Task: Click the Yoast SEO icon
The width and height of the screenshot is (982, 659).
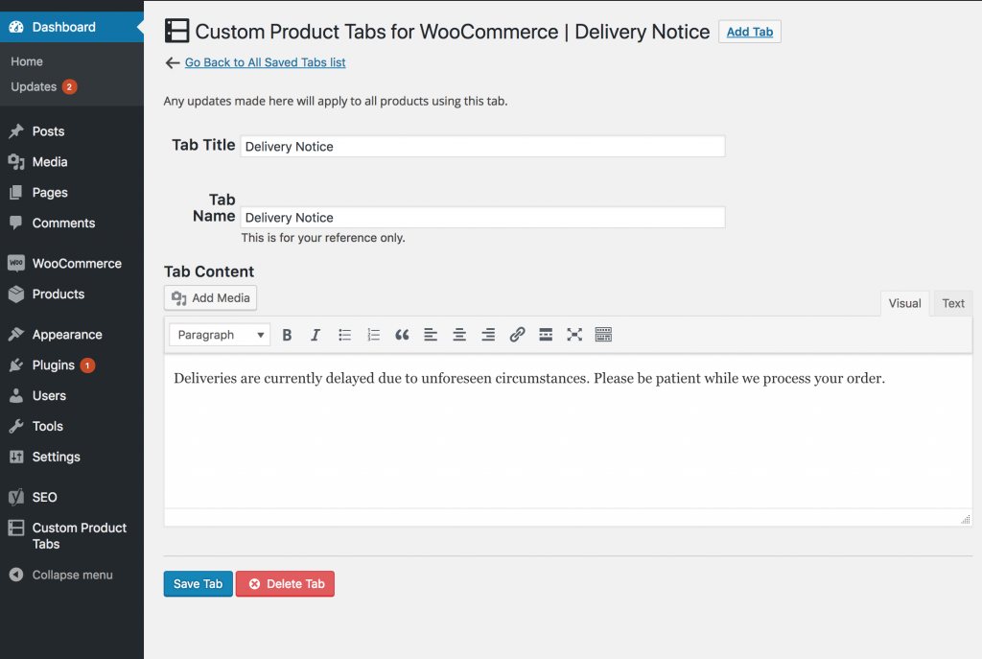Action: (16, 498)
